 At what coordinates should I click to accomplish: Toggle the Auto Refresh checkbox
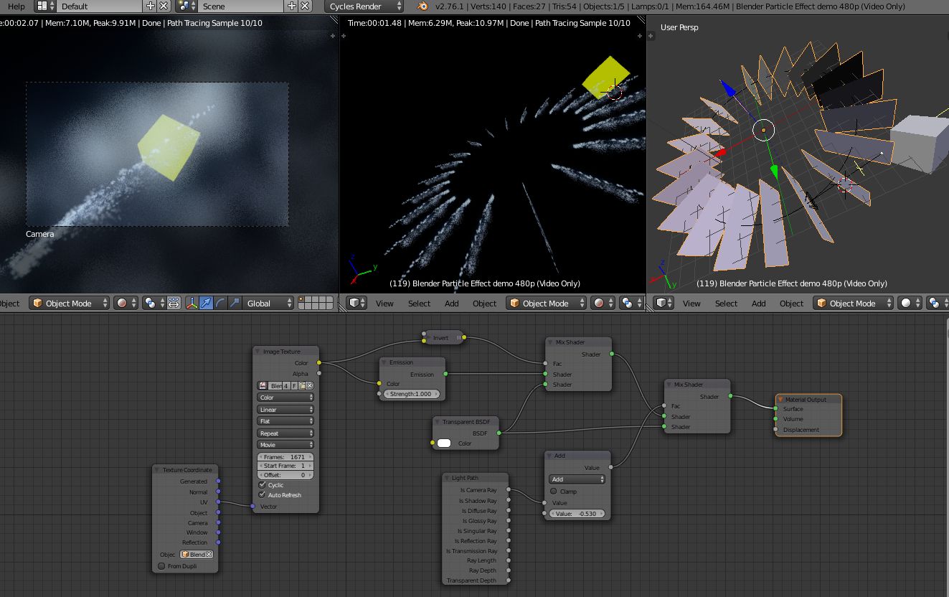point(263,495)
